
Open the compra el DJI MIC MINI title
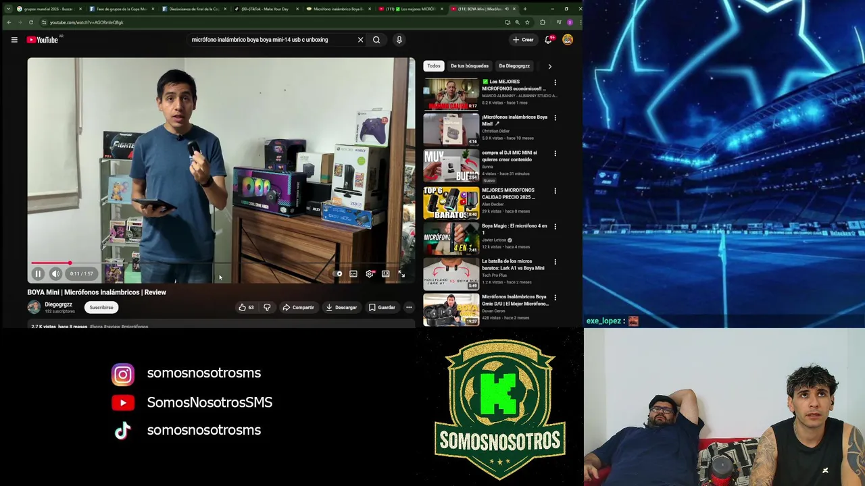tap(509, 156)
